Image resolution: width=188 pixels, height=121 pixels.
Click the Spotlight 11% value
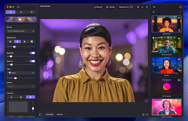(x=27, y=53)
